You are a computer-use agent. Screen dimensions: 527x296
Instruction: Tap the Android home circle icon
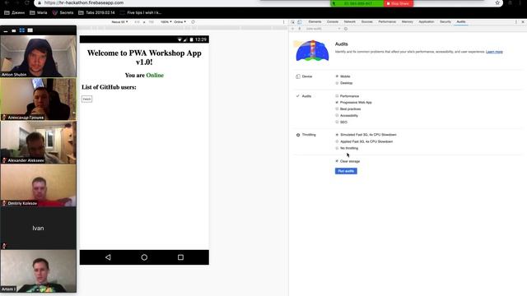pyautogui.click(x=144, y=257)
